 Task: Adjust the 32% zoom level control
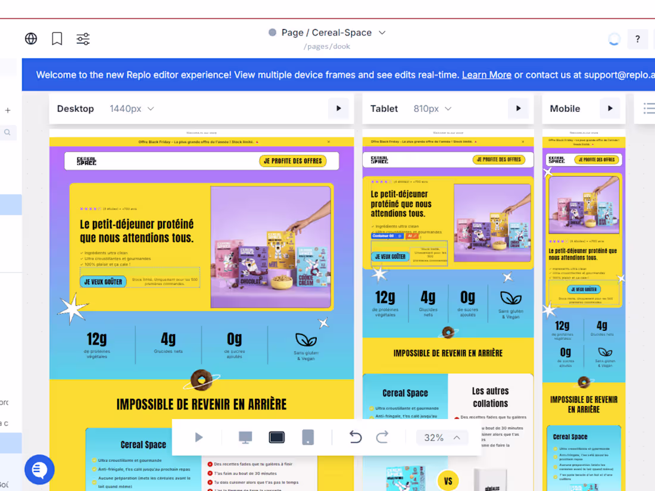(442, 437)
